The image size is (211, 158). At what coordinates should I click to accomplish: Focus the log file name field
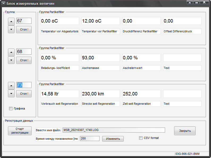(114, 130)
